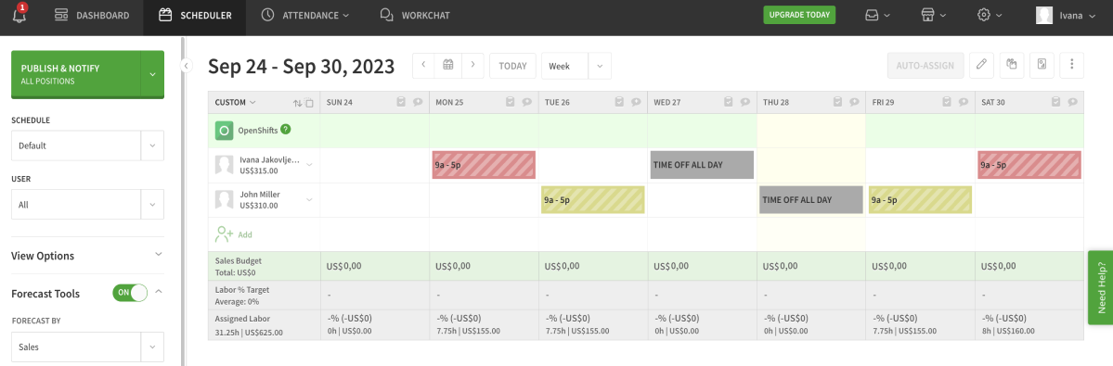1113x366 pixels.
Task: Click Fri 29 clipboard check icon
Action: pos(948,102)
